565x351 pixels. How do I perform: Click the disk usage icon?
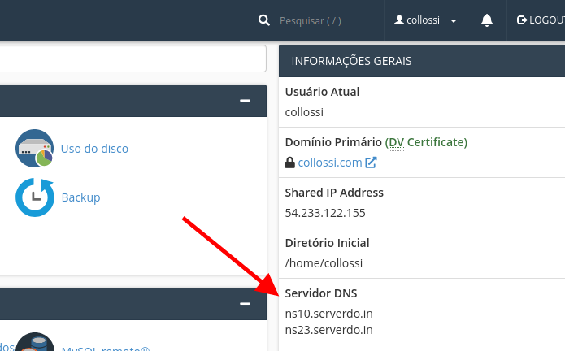click(34, 149)
